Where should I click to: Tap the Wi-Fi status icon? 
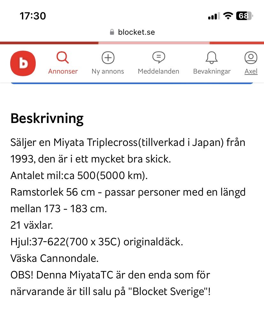point(228,16)
